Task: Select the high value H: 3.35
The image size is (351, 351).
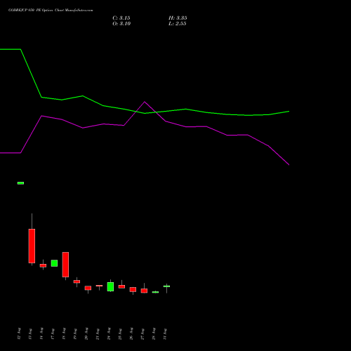Action: (x=178, y=18)
